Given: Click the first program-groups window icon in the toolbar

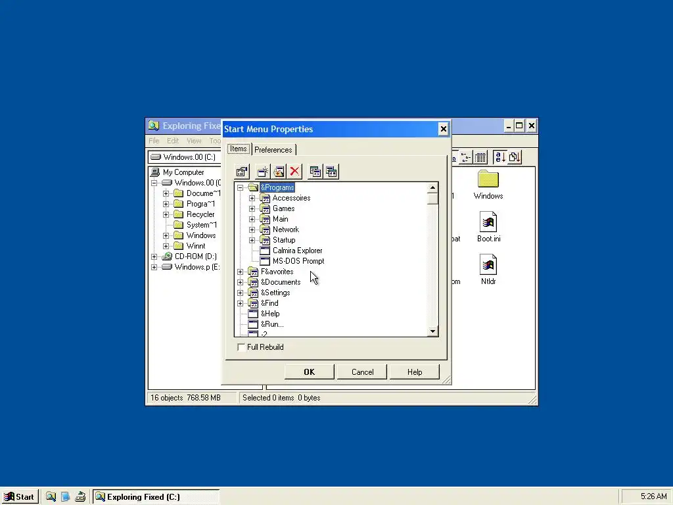Looking at the screenshot, I should point(315,172).
